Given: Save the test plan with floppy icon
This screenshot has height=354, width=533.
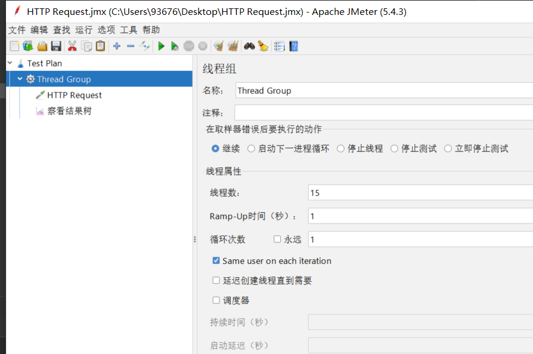Looking at the screenshot, I should click(x=56, y=46).
